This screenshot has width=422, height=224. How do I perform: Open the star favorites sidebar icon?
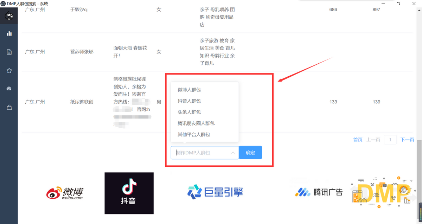coord(9,70)
